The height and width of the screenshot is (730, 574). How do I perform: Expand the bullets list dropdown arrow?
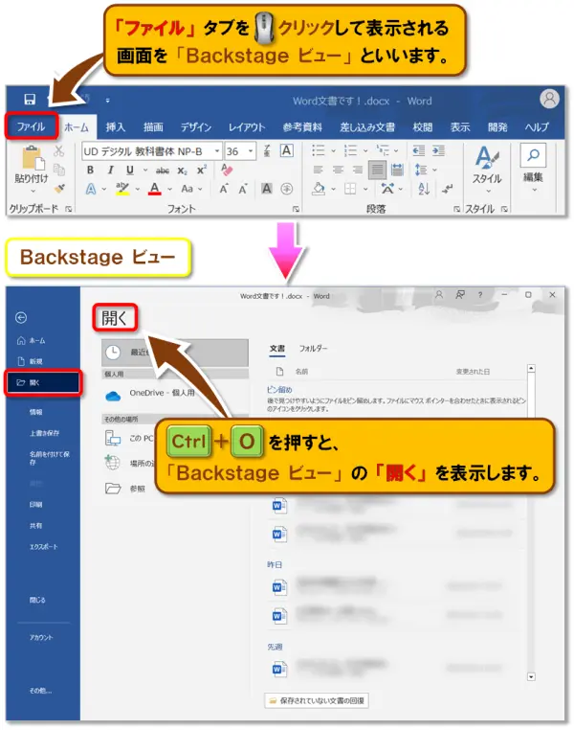pos(333,150)
